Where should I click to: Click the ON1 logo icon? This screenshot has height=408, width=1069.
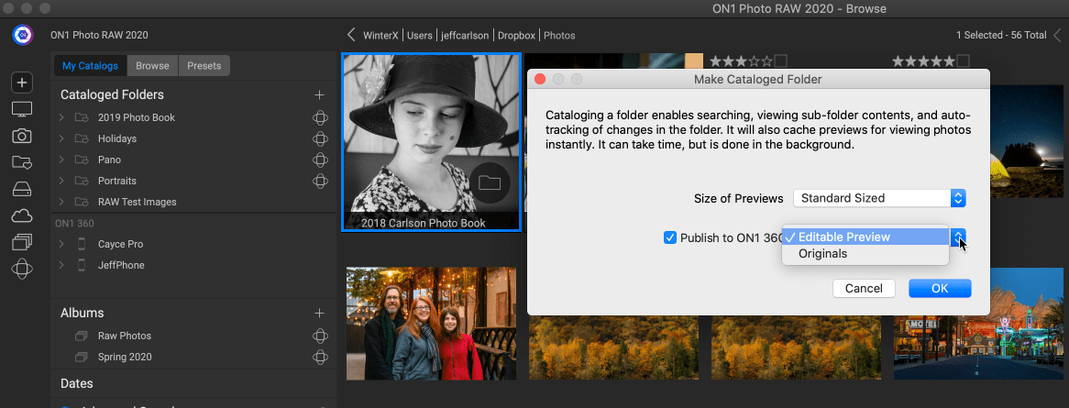point(23,35)
